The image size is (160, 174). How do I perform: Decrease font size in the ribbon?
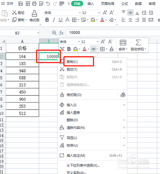(x=112, y=12)
